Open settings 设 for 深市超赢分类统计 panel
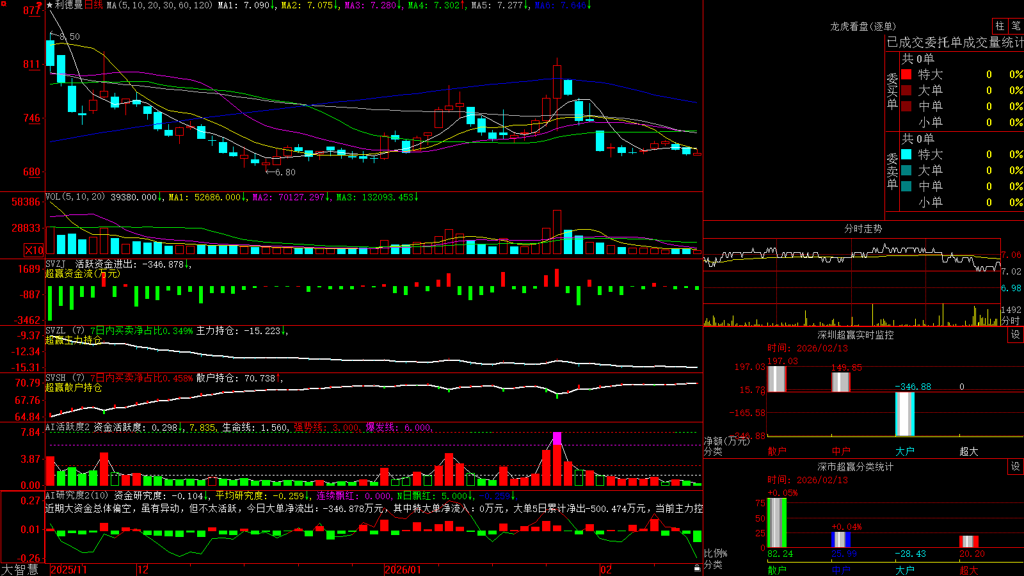This screenshot has height=576, width=1024. point(1016,467)
